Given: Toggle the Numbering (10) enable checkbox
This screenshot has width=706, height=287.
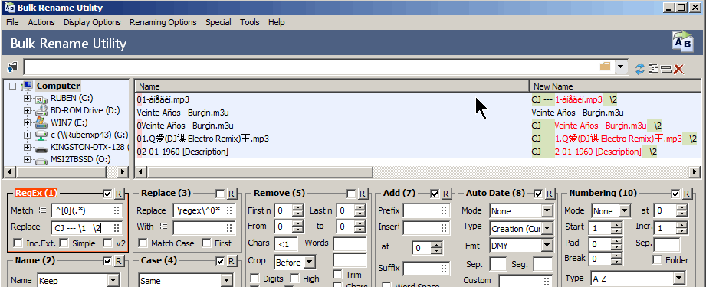Looking at the screenshot, I should (x=675, y=194).
